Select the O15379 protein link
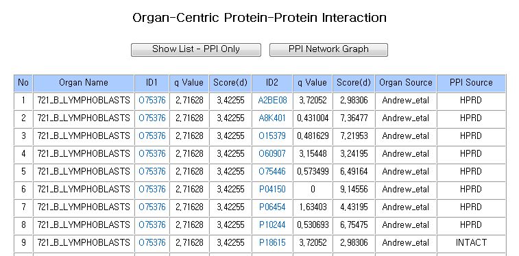This screenshot has width=519, height=256. (272, 136)
